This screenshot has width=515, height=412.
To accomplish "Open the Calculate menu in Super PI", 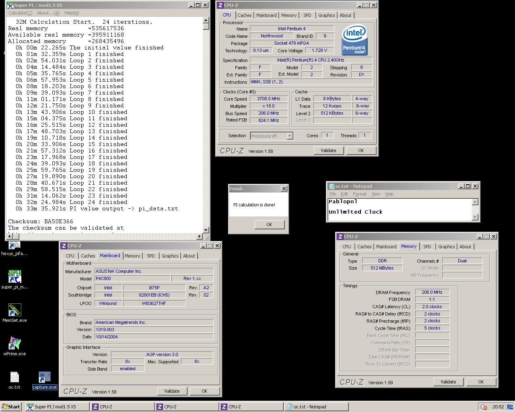I will coord(21,13).
